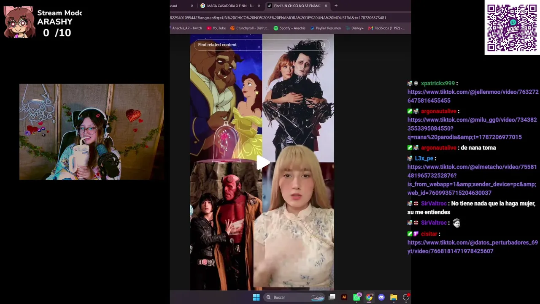540x304 pixels.
Task: Open cisitar's datos_perturbadores_69 TikTok link
Action: coord(472,247)
